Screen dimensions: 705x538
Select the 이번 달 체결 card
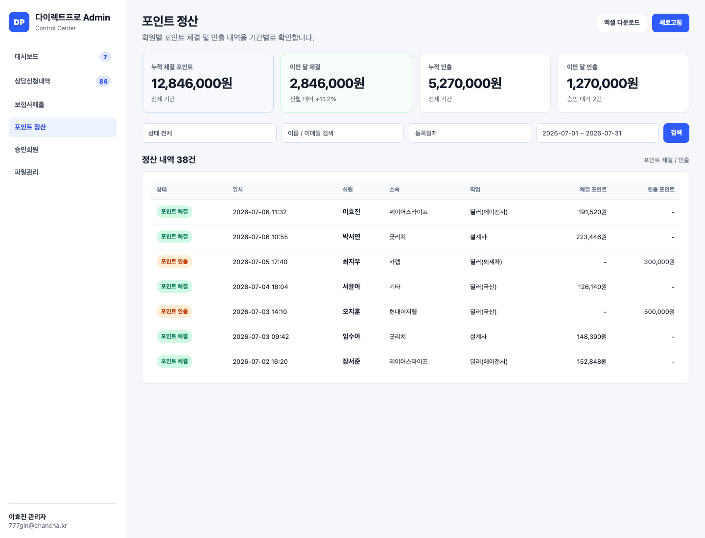point(346,83)
